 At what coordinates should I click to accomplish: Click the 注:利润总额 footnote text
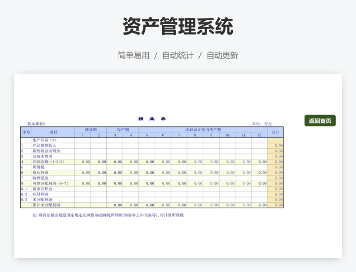(x=108, y=215)
